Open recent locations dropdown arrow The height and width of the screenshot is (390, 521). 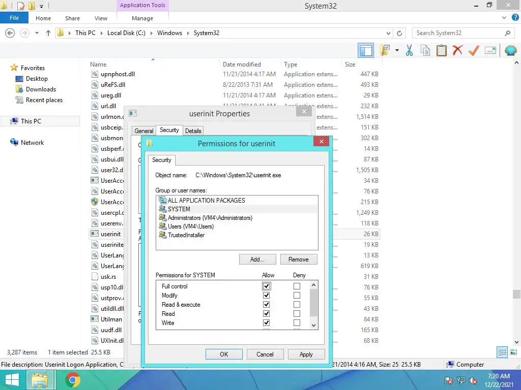point(37,33)
